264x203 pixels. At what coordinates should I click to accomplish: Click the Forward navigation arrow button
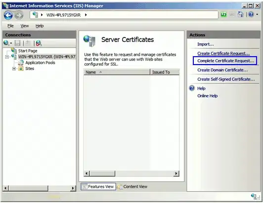[x=19, y=15]
